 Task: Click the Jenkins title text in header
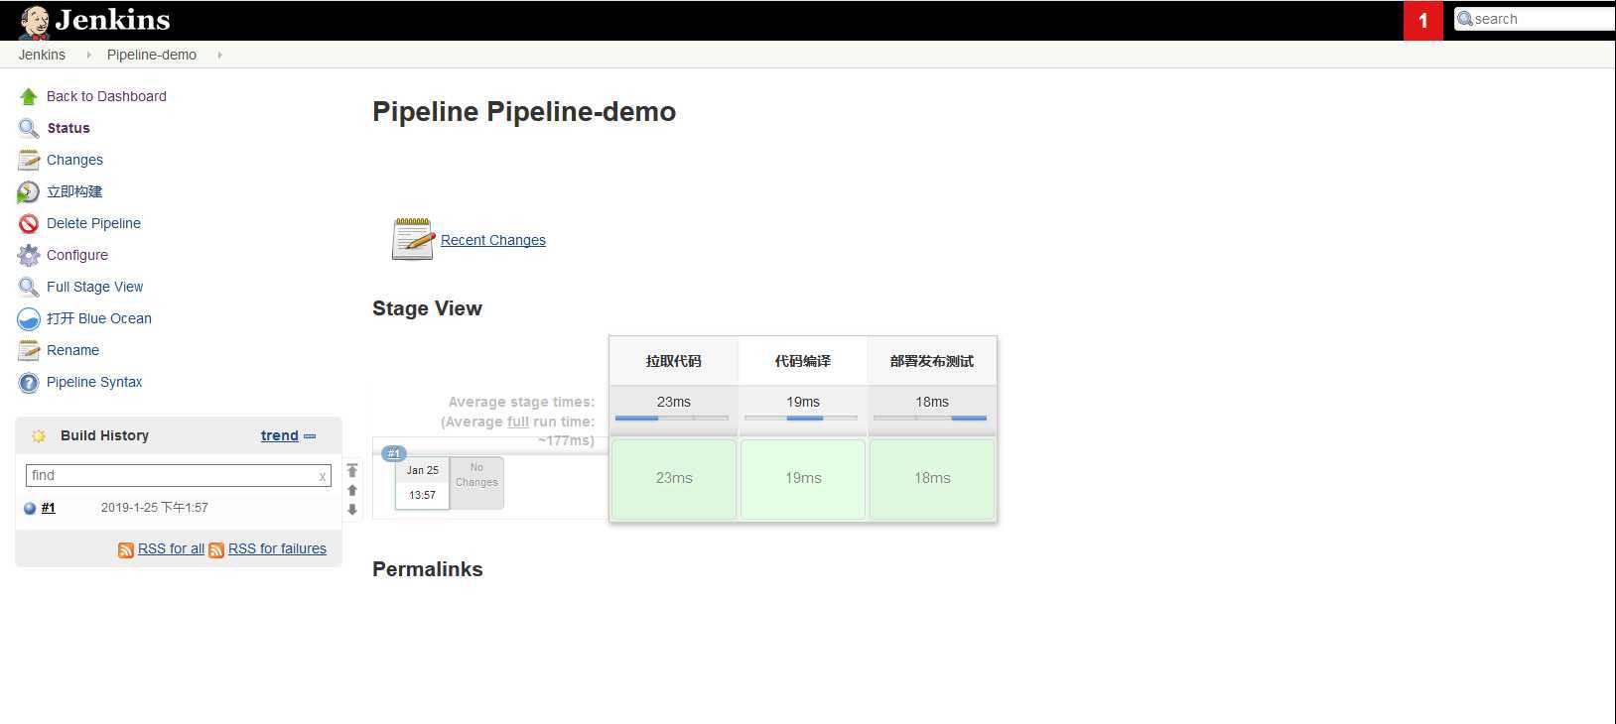(113, 20)
